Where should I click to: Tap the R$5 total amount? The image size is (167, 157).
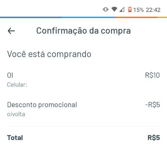pos(154,138)
